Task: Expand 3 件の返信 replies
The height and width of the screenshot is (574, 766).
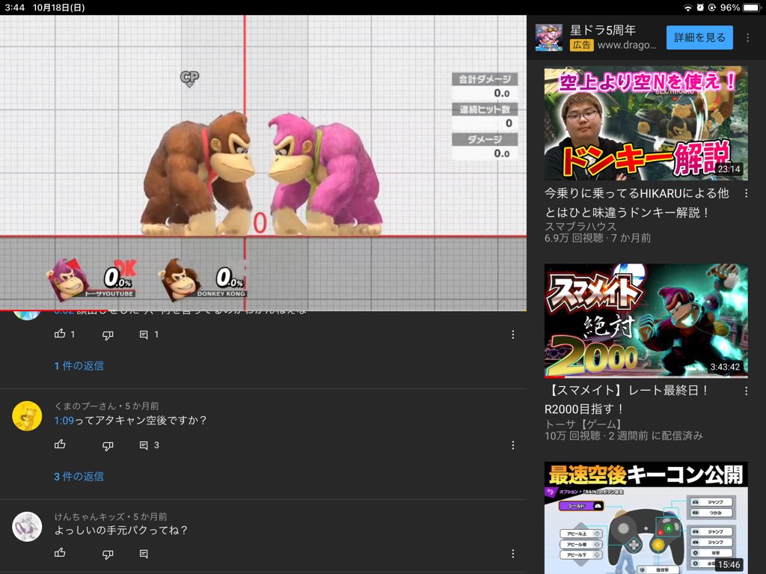Action: coord(79,476)
